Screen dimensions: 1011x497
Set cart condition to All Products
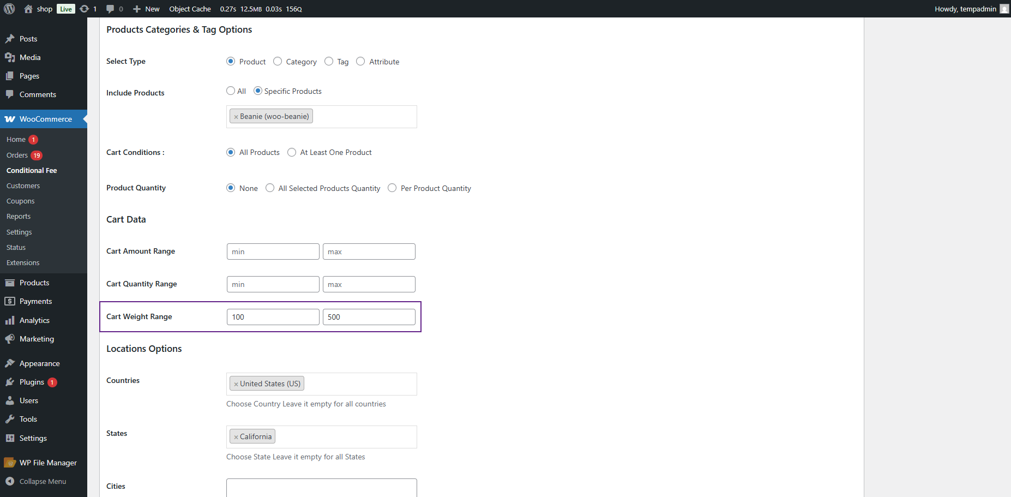231,152
